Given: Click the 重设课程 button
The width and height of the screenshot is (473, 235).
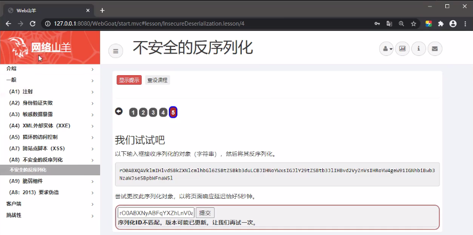Looking at the screenshot, I should (158, 80).
